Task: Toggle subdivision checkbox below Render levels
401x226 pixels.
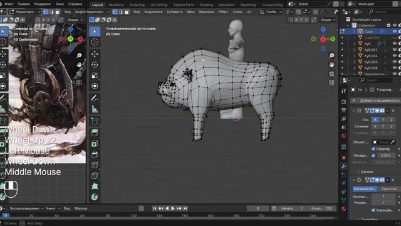Action: click(373, 210)
